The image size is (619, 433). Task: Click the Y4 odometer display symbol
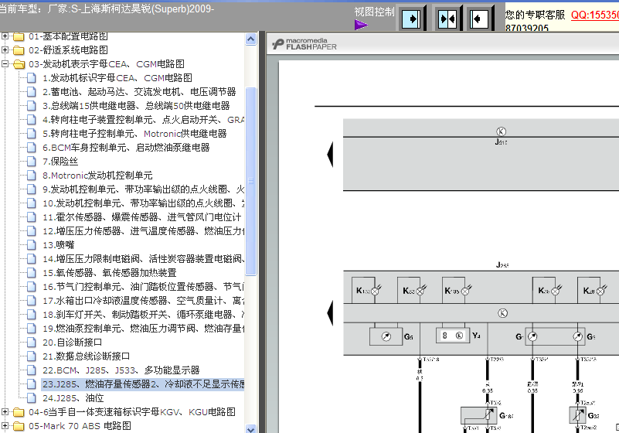[x=453, y=336]
